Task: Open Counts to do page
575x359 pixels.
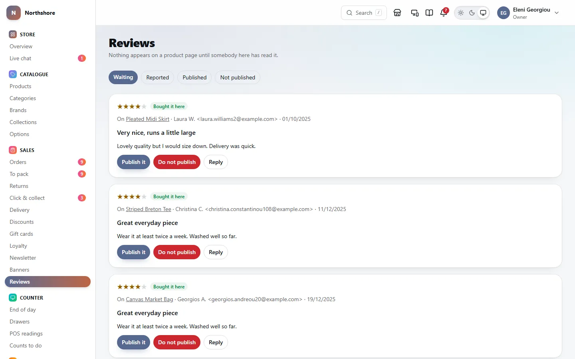Action: click(x=48, y=345)
